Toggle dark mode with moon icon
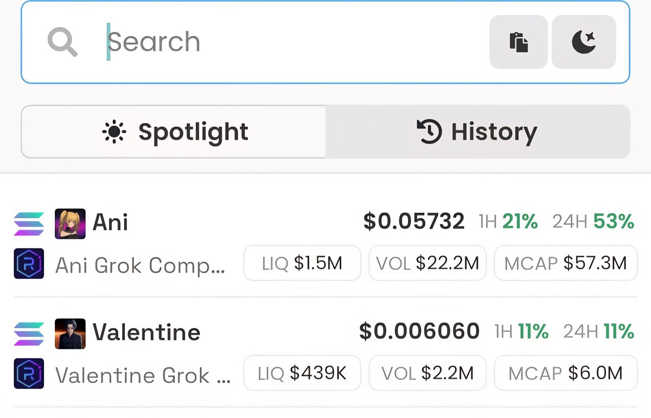The image size is (651, 418). [584, 42]
